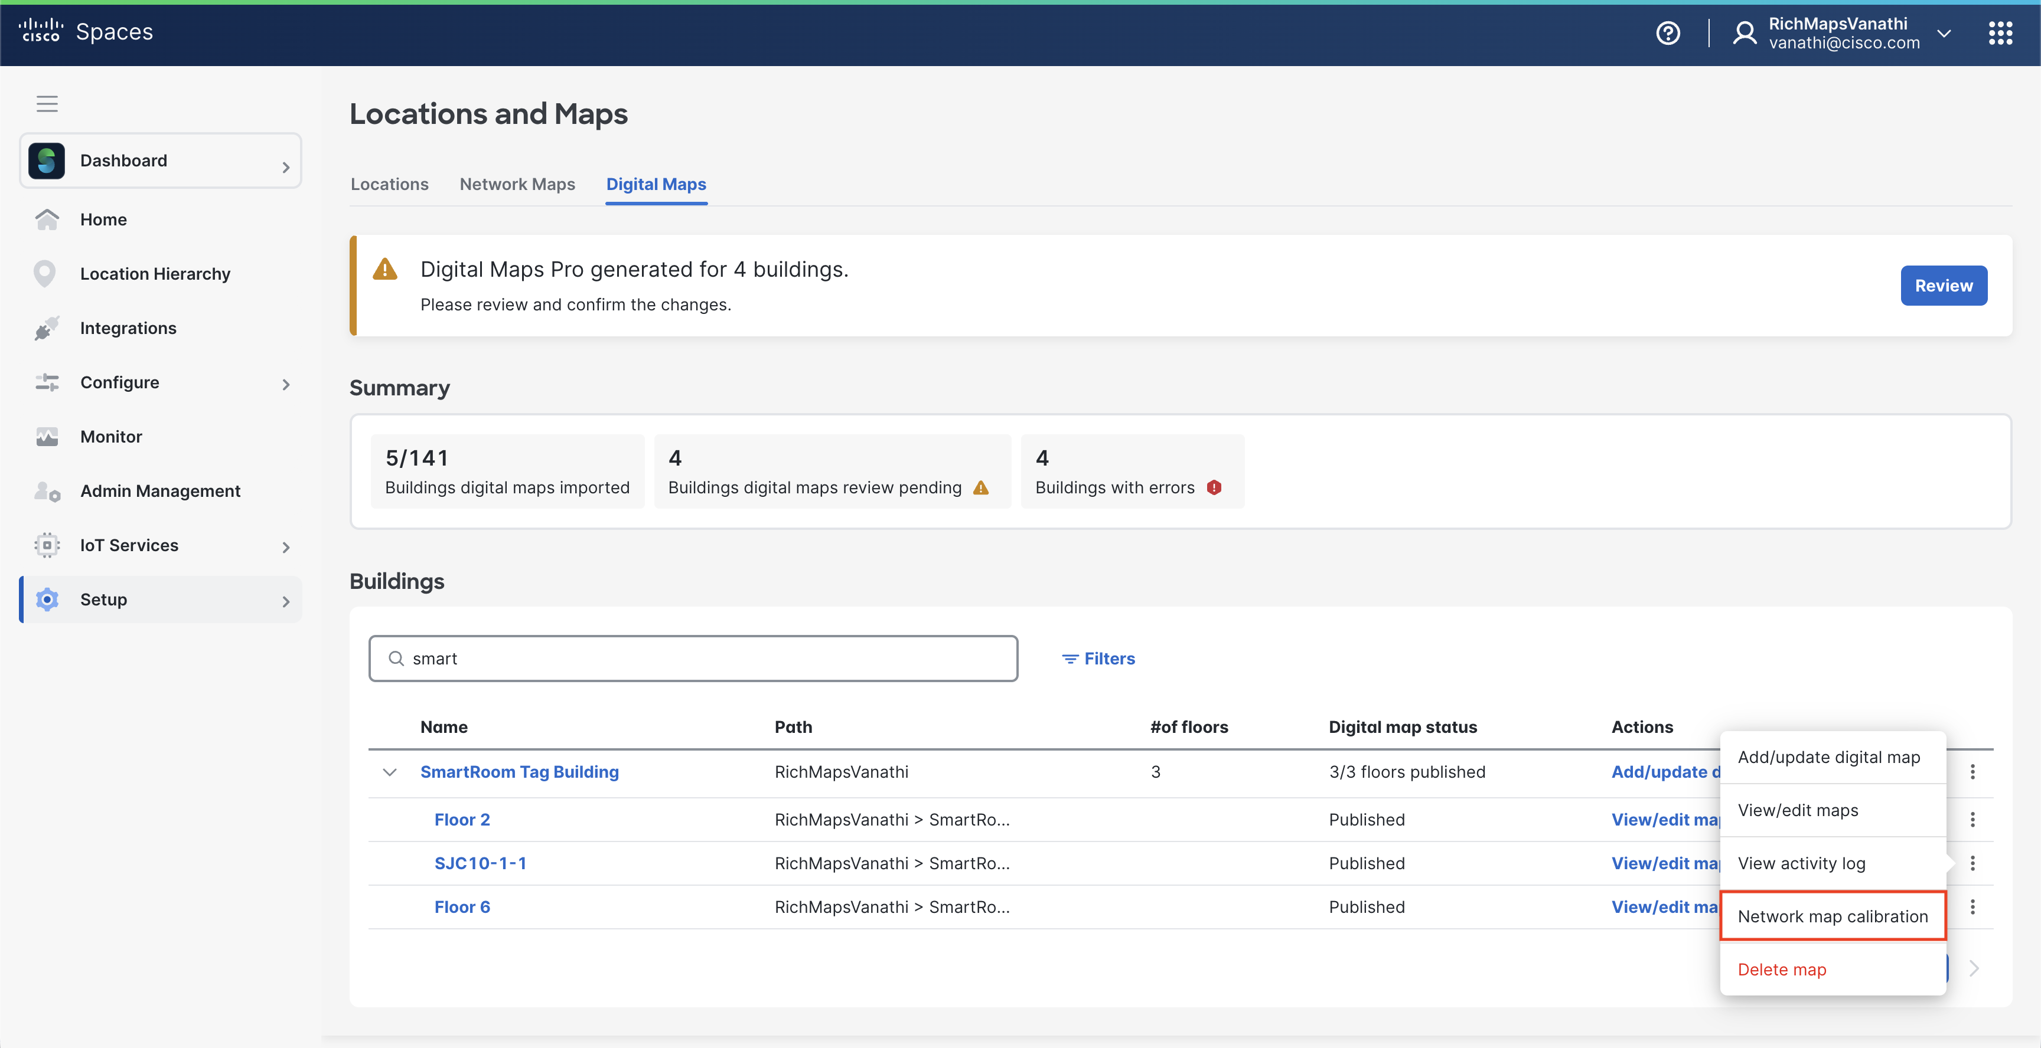Open Location Hierarchy from sidebar
This screenshot has width=2041, height=1048.
click(155, 273)
